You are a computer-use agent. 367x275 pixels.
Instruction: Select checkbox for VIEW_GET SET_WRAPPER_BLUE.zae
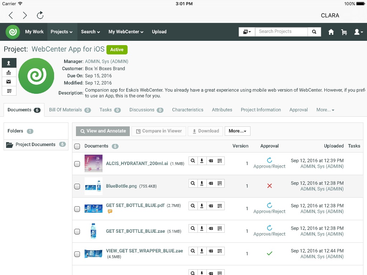click(77, 254)
